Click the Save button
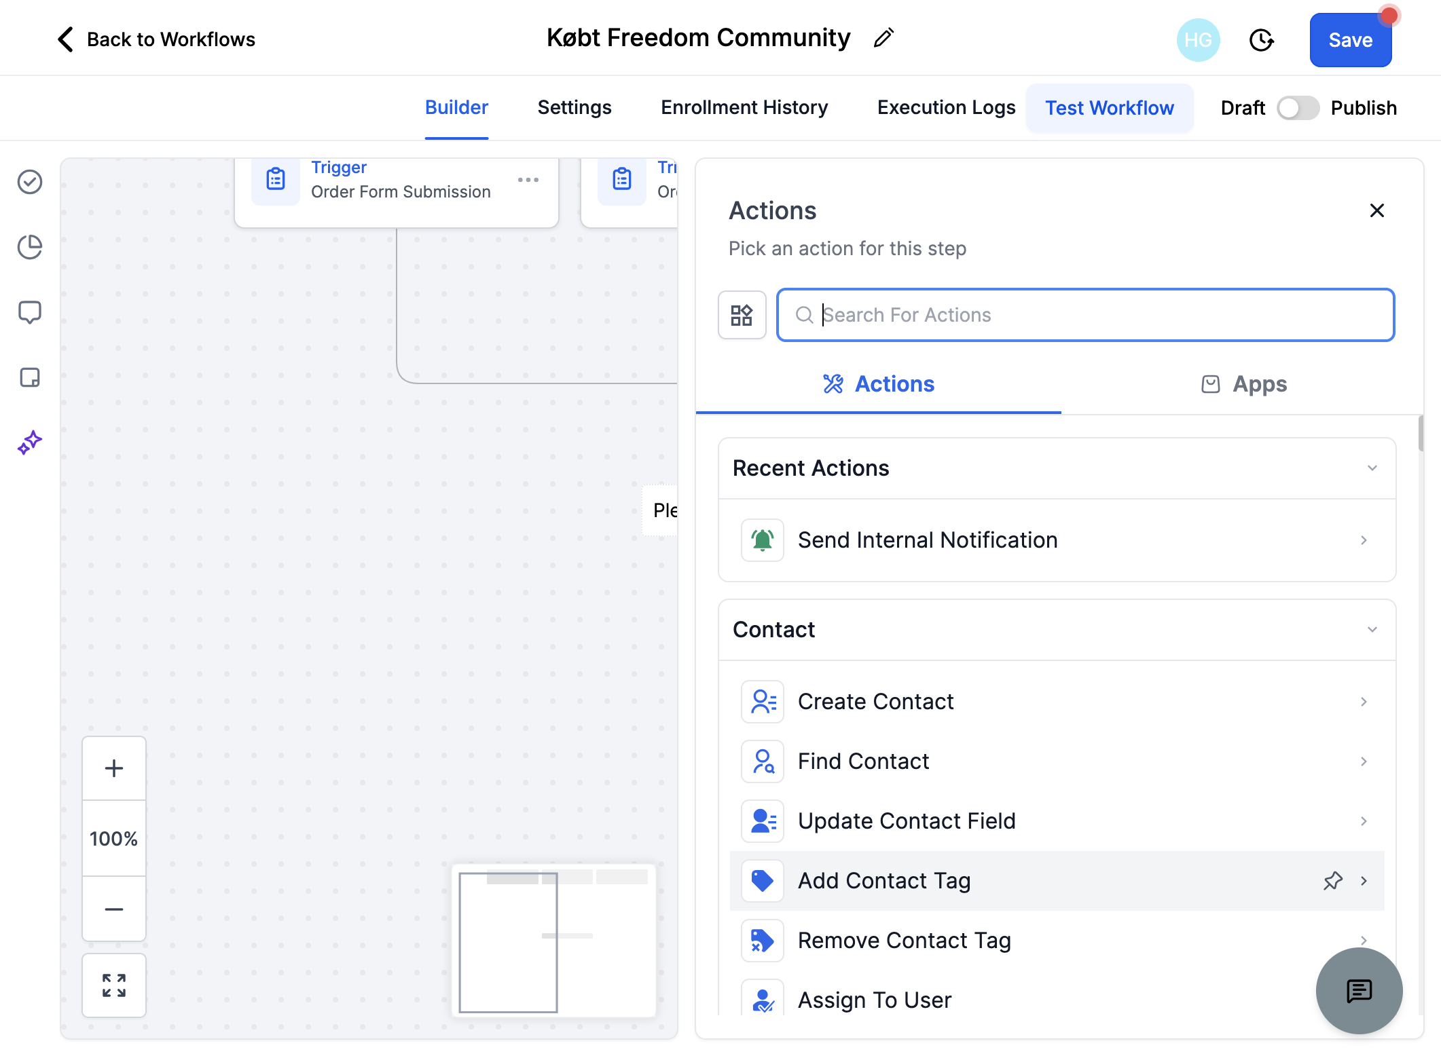 pos(1351,40)
